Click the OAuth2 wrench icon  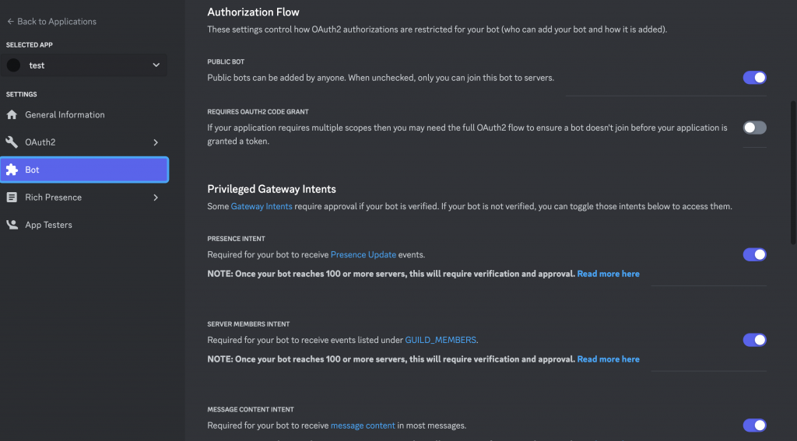coord(12,142)
